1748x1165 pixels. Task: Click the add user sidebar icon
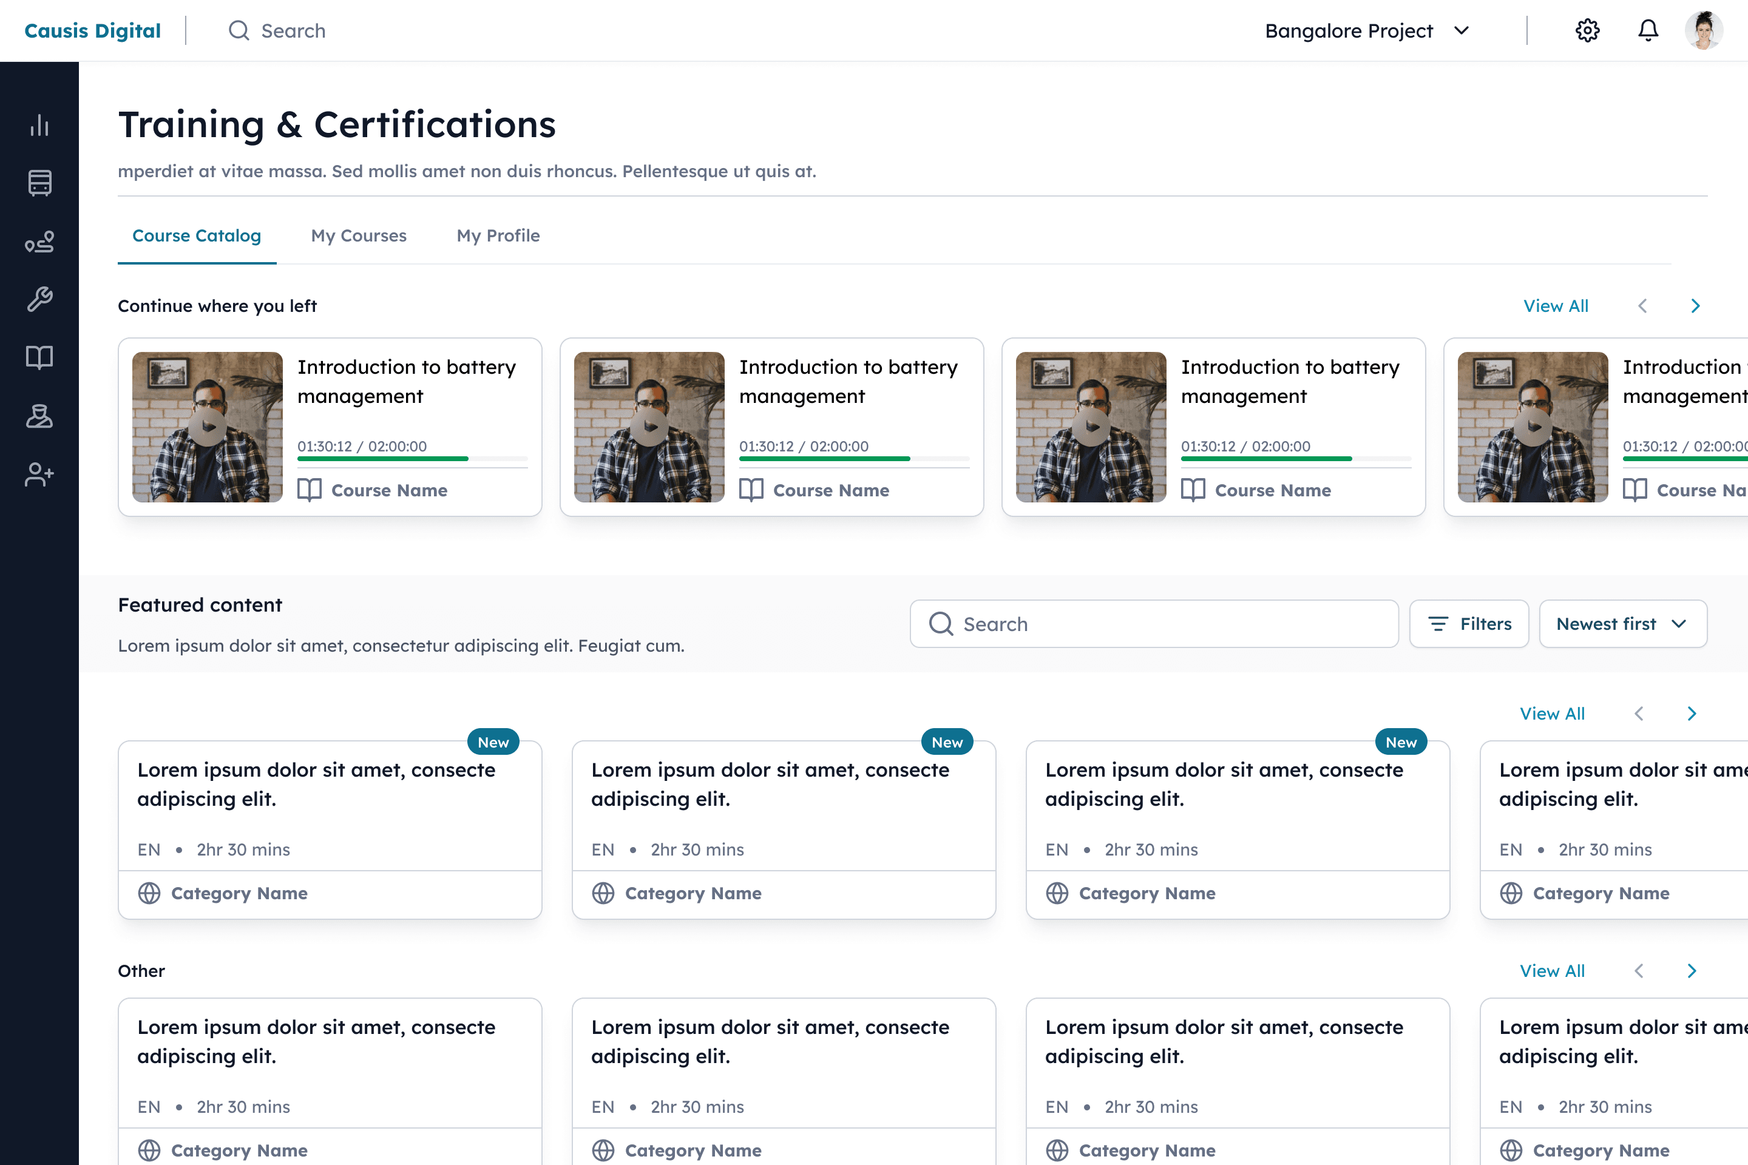click(x=39, y=474)
